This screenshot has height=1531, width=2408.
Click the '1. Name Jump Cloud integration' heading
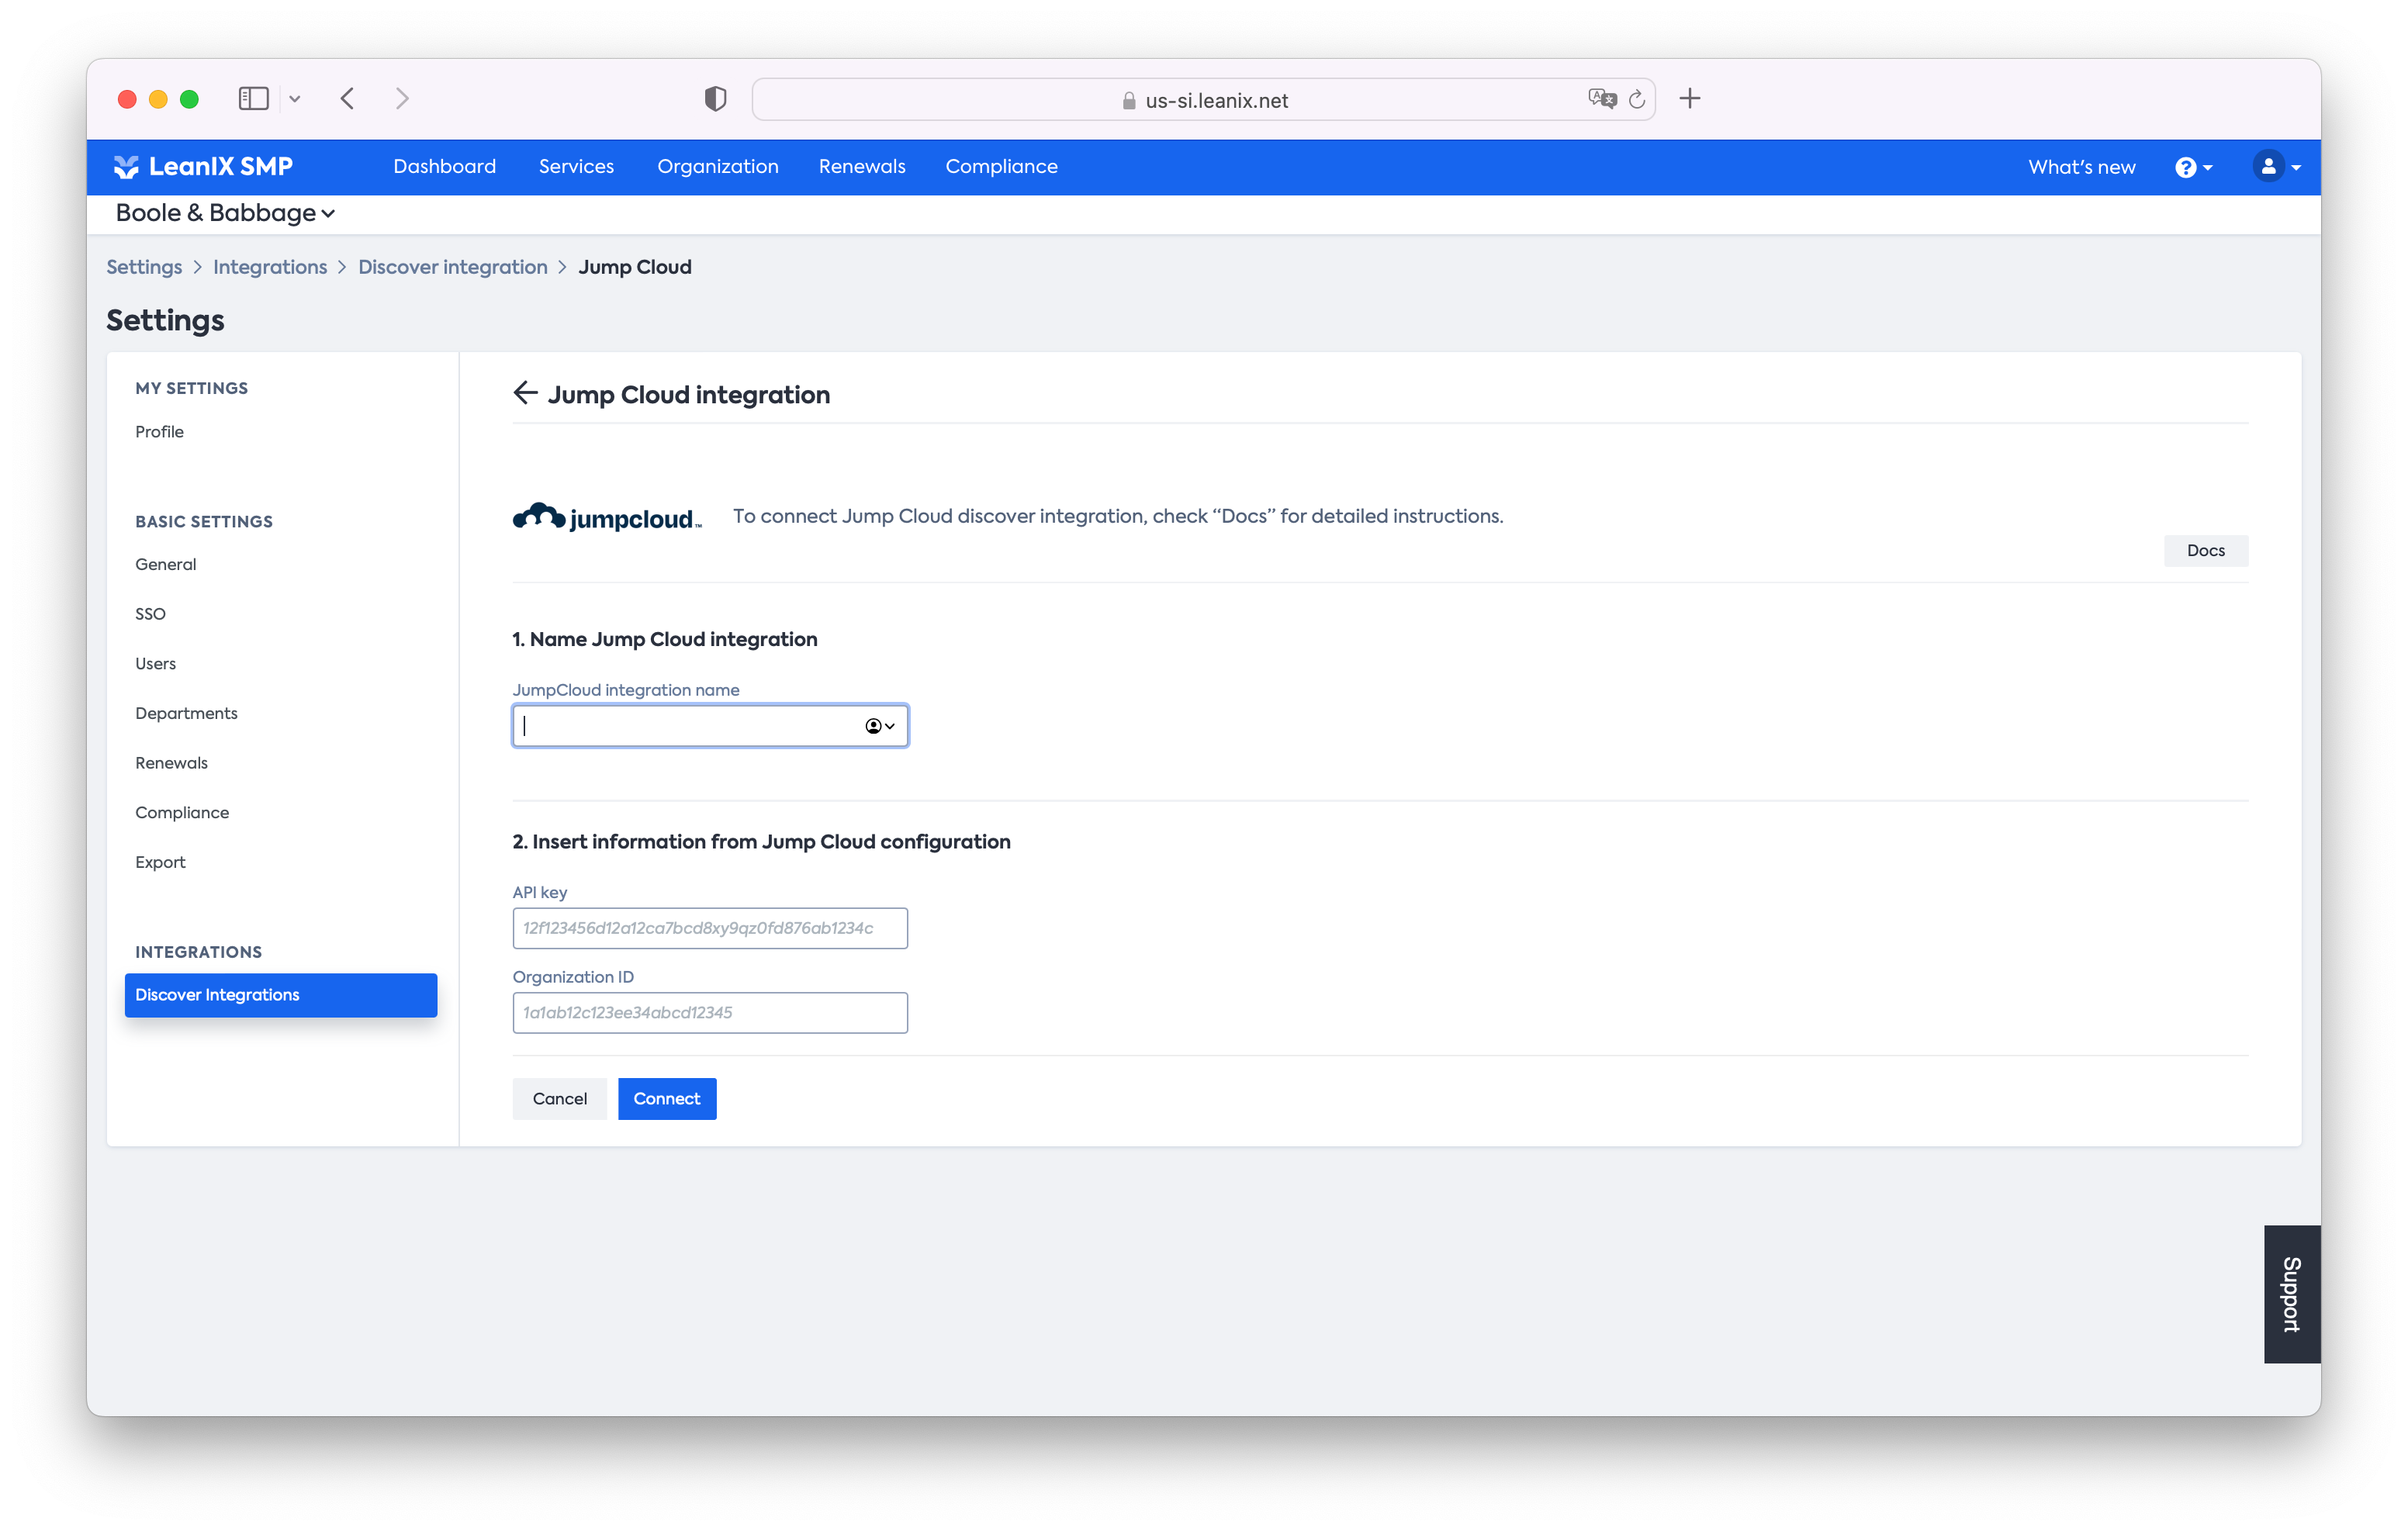click(665, 639)
